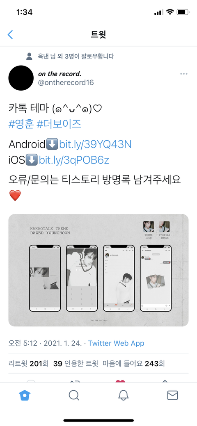
Task: Open the Messages envelope tab
Action: click(172, 395)
